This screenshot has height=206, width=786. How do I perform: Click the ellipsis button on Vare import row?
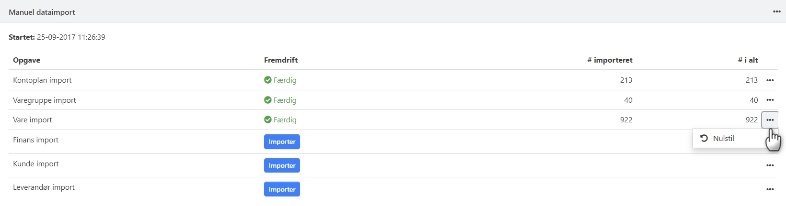tap(770, 120)
